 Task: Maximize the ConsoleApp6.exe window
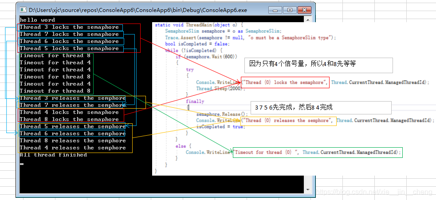pyautogui.click(x=290, y=10)
